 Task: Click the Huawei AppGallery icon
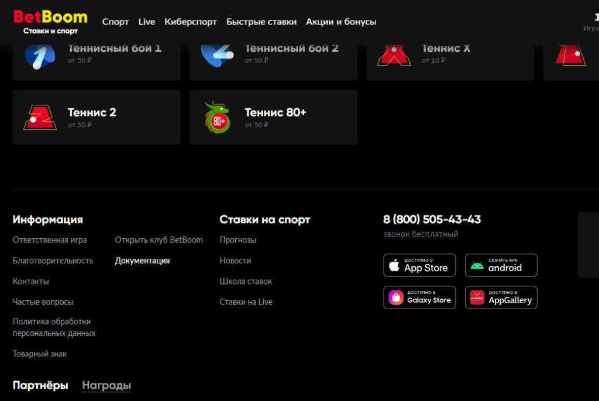[477, 297]
